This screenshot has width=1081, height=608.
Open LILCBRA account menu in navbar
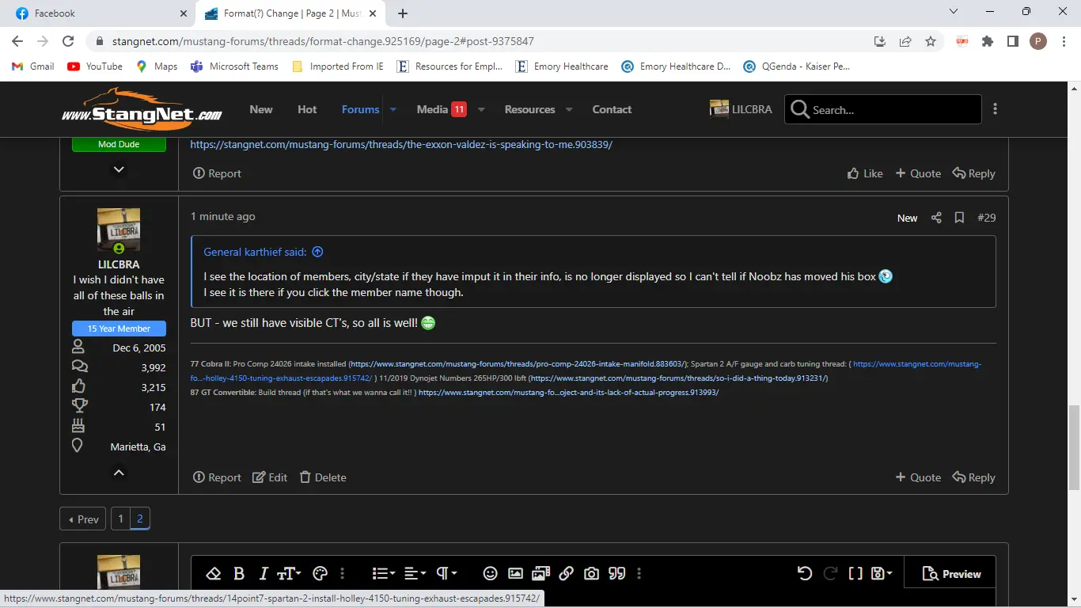pyautogui.click(x=741, y=109)
